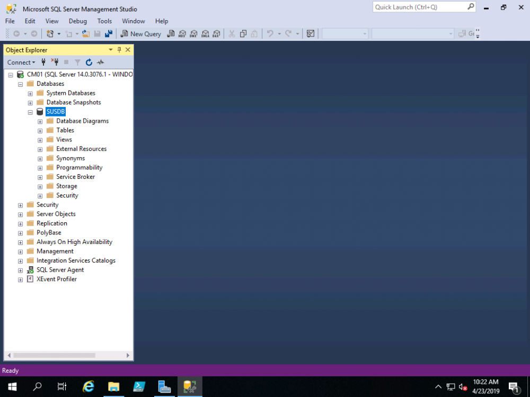Click the Connect Object Explorer plug icon
Image resolution: width=530 pixels, height=397 pixels.
[43, 62]
